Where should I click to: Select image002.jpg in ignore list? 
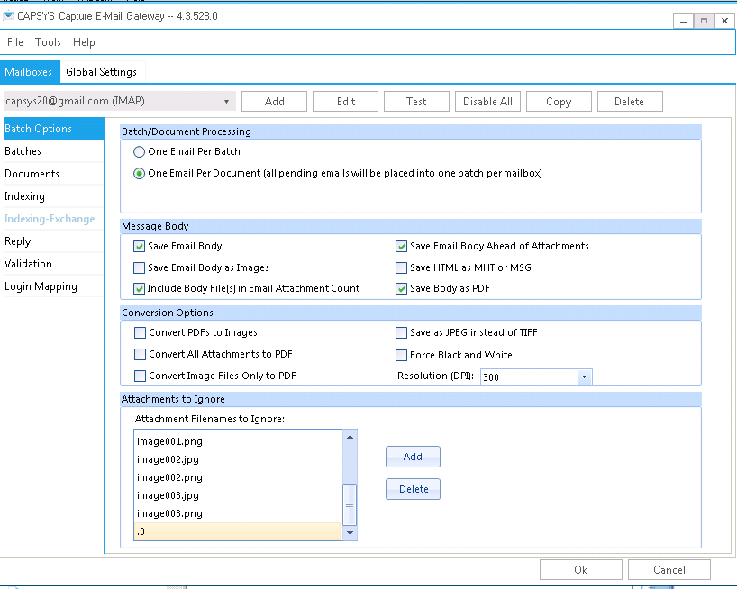[238, 459]
